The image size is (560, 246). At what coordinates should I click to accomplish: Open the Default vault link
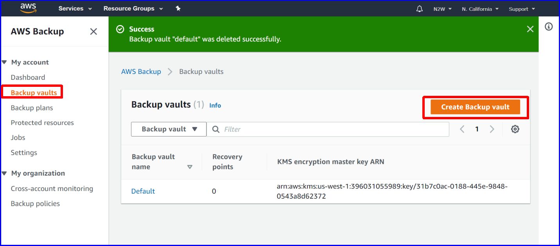(x=143, y=191)
